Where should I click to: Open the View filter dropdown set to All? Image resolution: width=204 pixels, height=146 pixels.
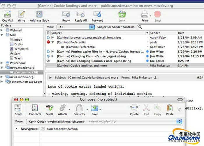click(x=76, y=27)
